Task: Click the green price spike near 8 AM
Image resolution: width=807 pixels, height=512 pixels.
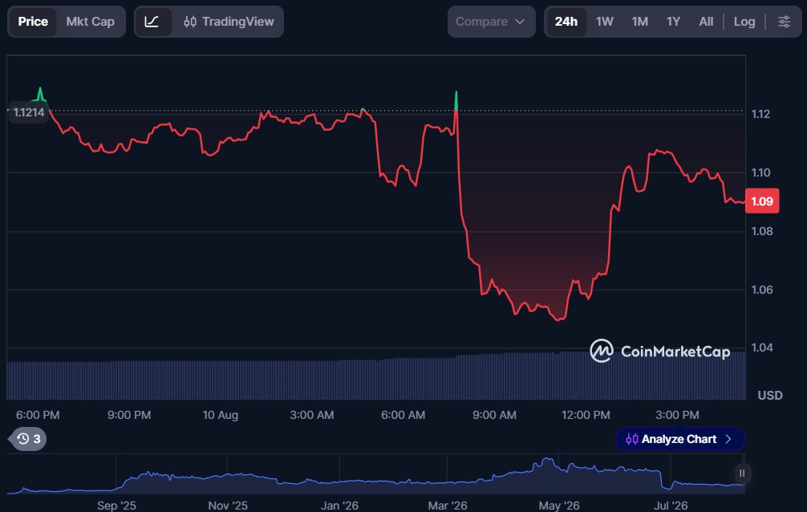Action: 456,101
